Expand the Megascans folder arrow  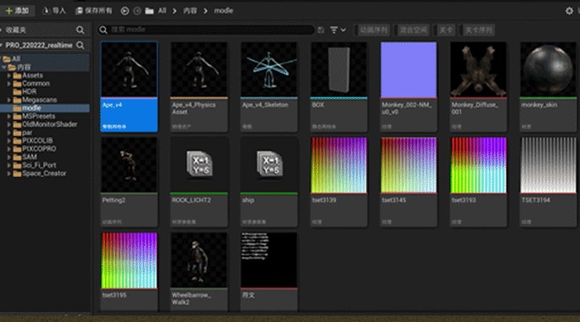coord(9,100)
